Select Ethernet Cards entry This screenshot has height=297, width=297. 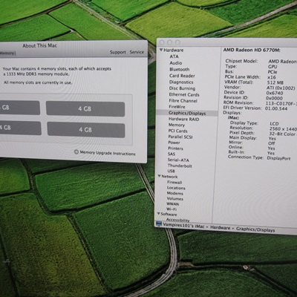(184, 94)
